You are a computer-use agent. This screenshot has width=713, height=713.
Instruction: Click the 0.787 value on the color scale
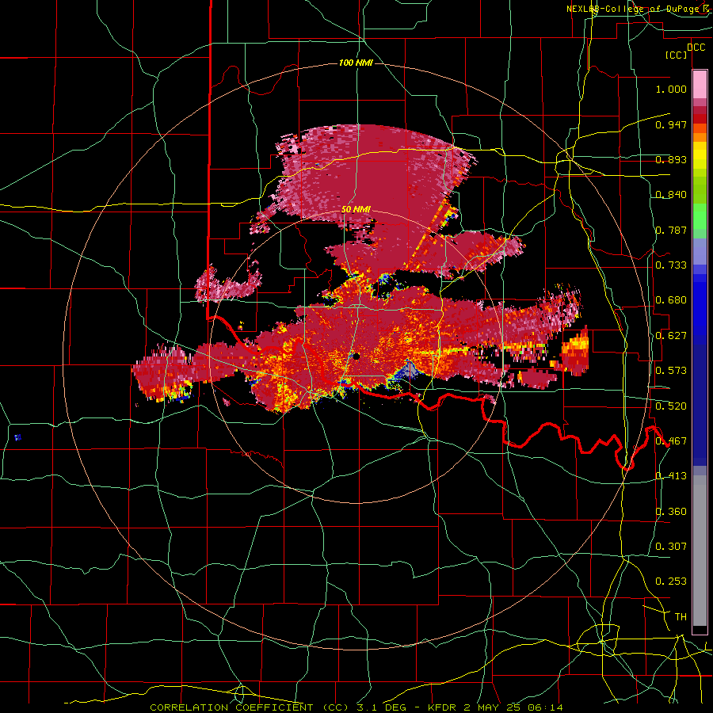[x=671, y=230]
